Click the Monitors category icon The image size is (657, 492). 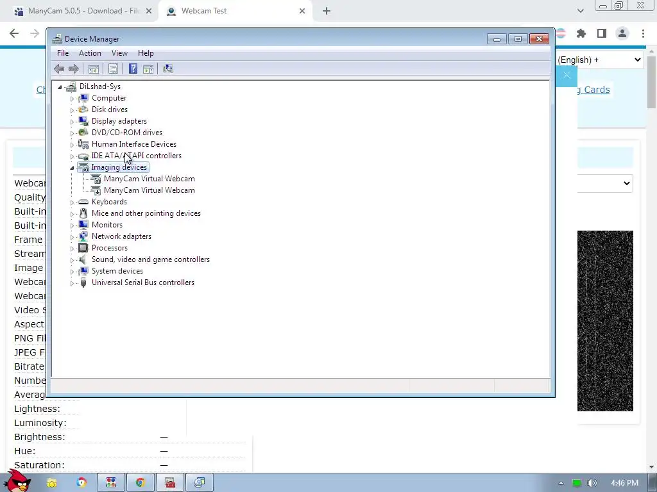(83, 225)
